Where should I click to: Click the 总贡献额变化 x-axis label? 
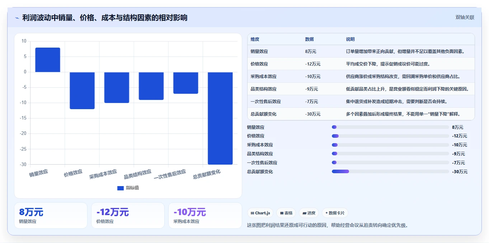coord(207,174)
